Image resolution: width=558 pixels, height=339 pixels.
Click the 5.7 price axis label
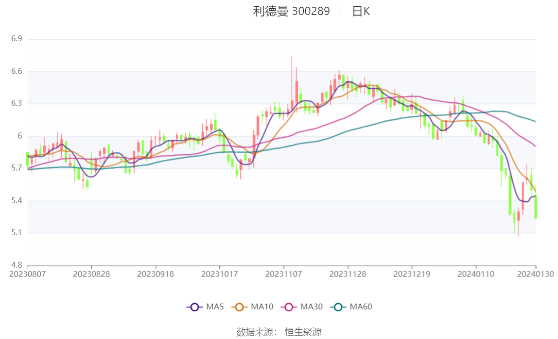coord(17,168)
